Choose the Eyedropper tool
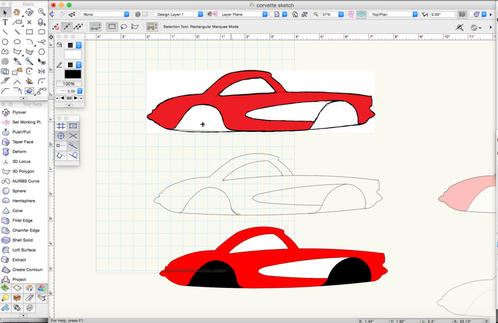The image size is (498, 323). point(17,61)
